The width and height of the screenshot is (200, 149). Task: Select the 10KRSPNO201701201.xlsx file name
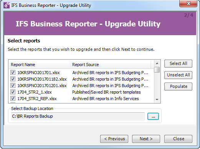[x=42, y=86]
